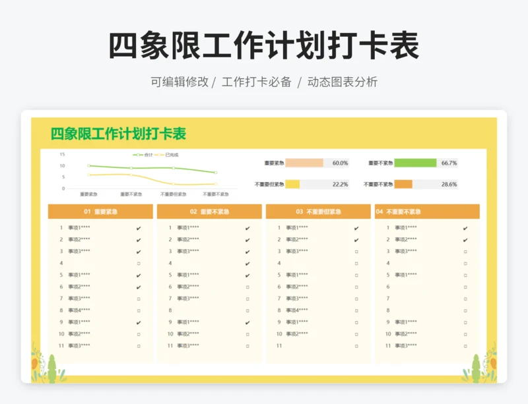This screenshot has width=528, height=404.
Task: Select the 01 重要紧急 column header
Action: point(100,212)
